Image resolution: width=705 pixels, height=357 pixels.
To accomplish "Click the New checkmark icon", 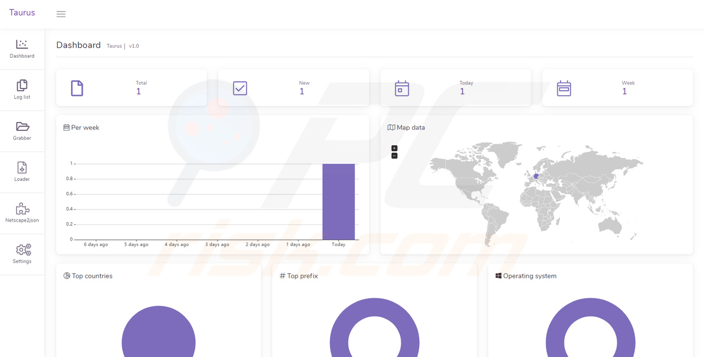I will coord(240,88).
